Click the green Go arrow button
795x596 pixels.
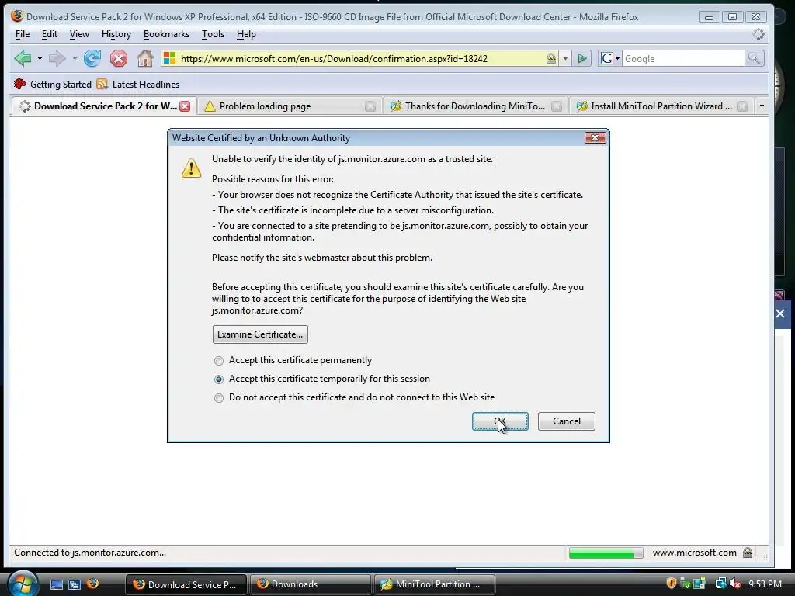pos(582,59)
